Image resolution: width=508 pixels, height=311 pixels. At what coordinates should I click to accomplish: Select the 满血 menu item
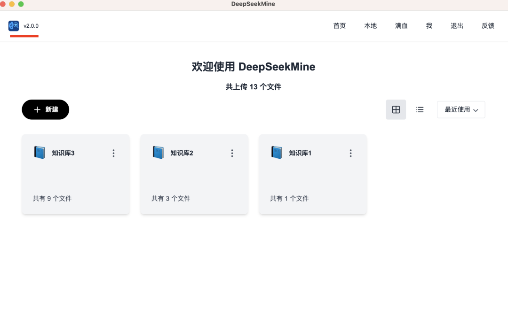(401, 26)
